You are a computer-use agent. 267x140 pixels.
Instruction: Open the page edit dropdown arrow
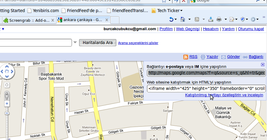point(236,19)
